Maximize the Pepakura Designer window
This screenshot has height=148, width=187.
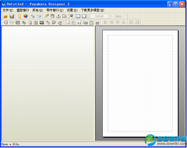[x=176, y=4]
